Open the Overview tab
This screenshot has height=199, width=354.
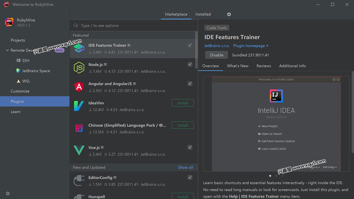pos(211,66)
